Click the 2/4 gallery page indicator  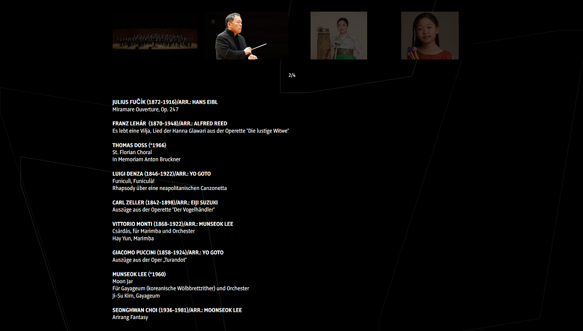click(x=292, y=76)
